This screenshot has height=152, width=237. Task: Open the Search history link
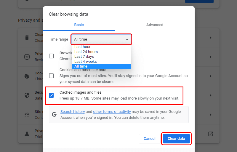73,112
